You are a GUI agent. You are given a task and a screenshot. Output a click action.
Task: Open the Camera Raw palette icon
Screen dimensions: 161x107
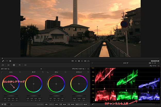point(3,65)
